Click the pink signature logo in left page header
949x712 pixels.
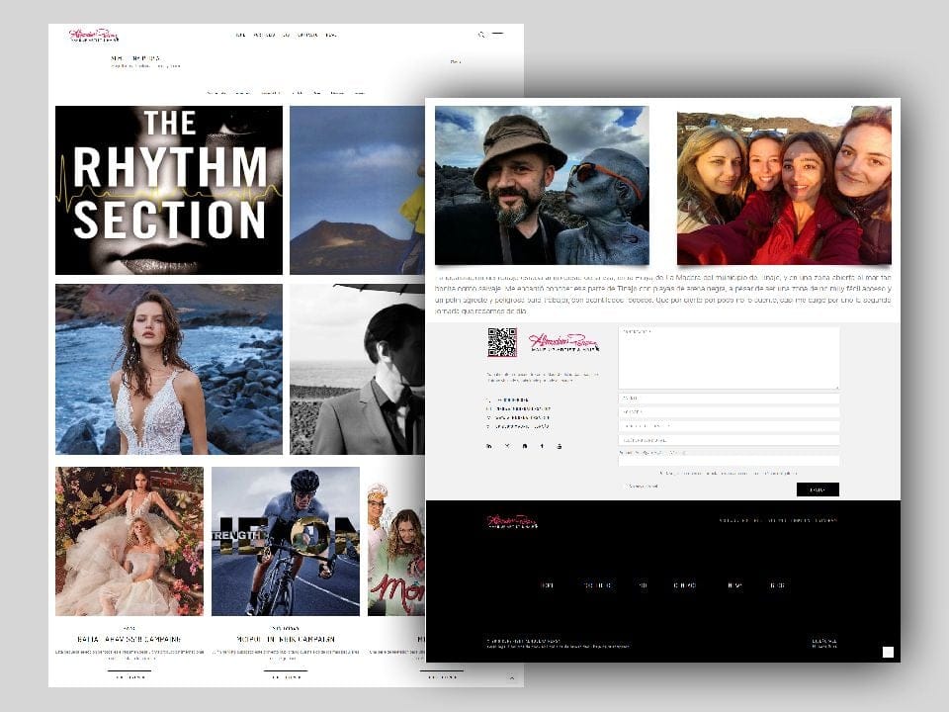tap(94, 36)
